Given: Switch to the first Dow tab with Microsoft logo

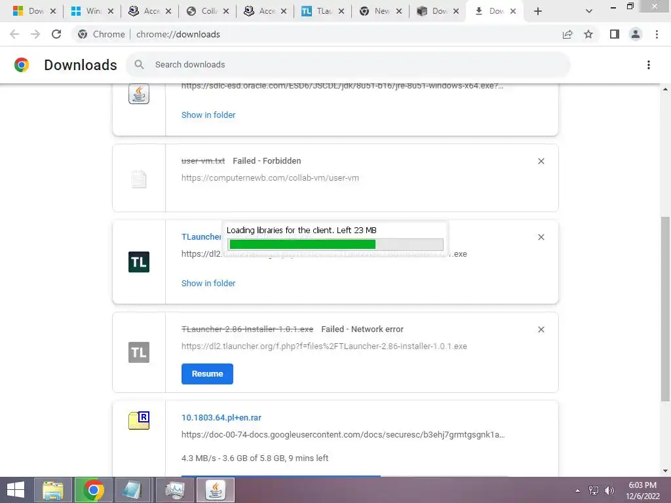Looking at the screenshot, I should (x=35, y=11).
